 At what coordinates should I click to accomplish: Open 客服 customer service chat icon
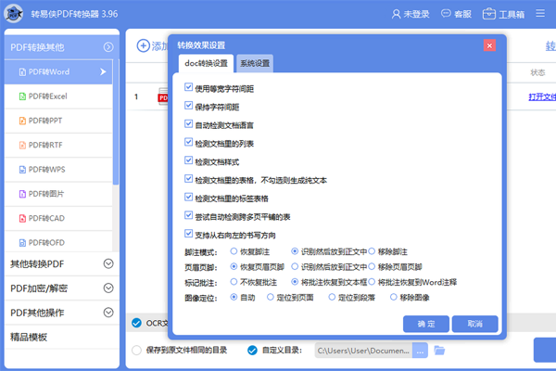coord(441,15)
